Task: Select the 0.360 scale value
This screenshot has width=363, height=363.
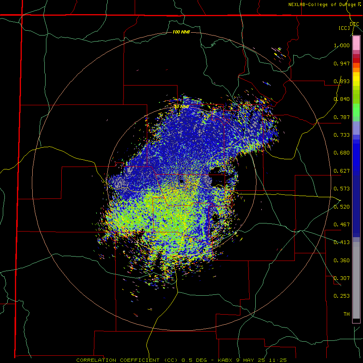Action: pos(342,261)
